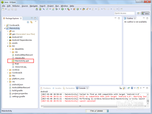Collapse All in Package Explorer

tap(28, 22)
